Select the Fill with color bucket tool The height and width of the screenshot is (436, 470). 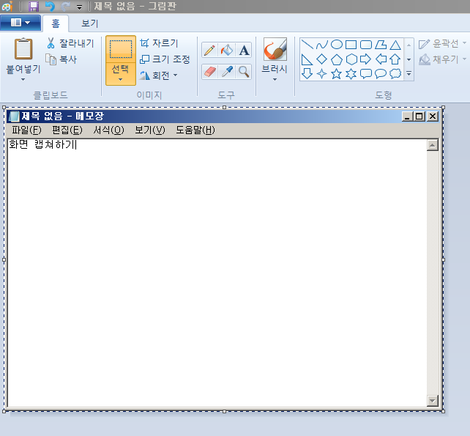tap(227, 50)
